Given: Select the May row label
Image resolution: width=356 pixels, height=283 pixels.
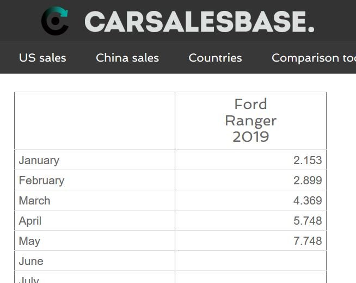Looking at the screenshot, I should tap(29, 241).
